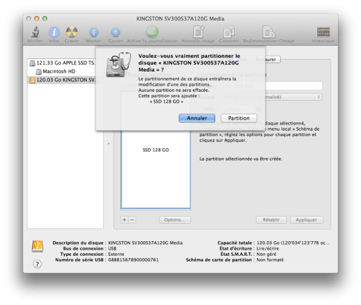Select the Graver burn icon
Image resolution: width=361 pixels, height=305 pixels.
(72, 32)
